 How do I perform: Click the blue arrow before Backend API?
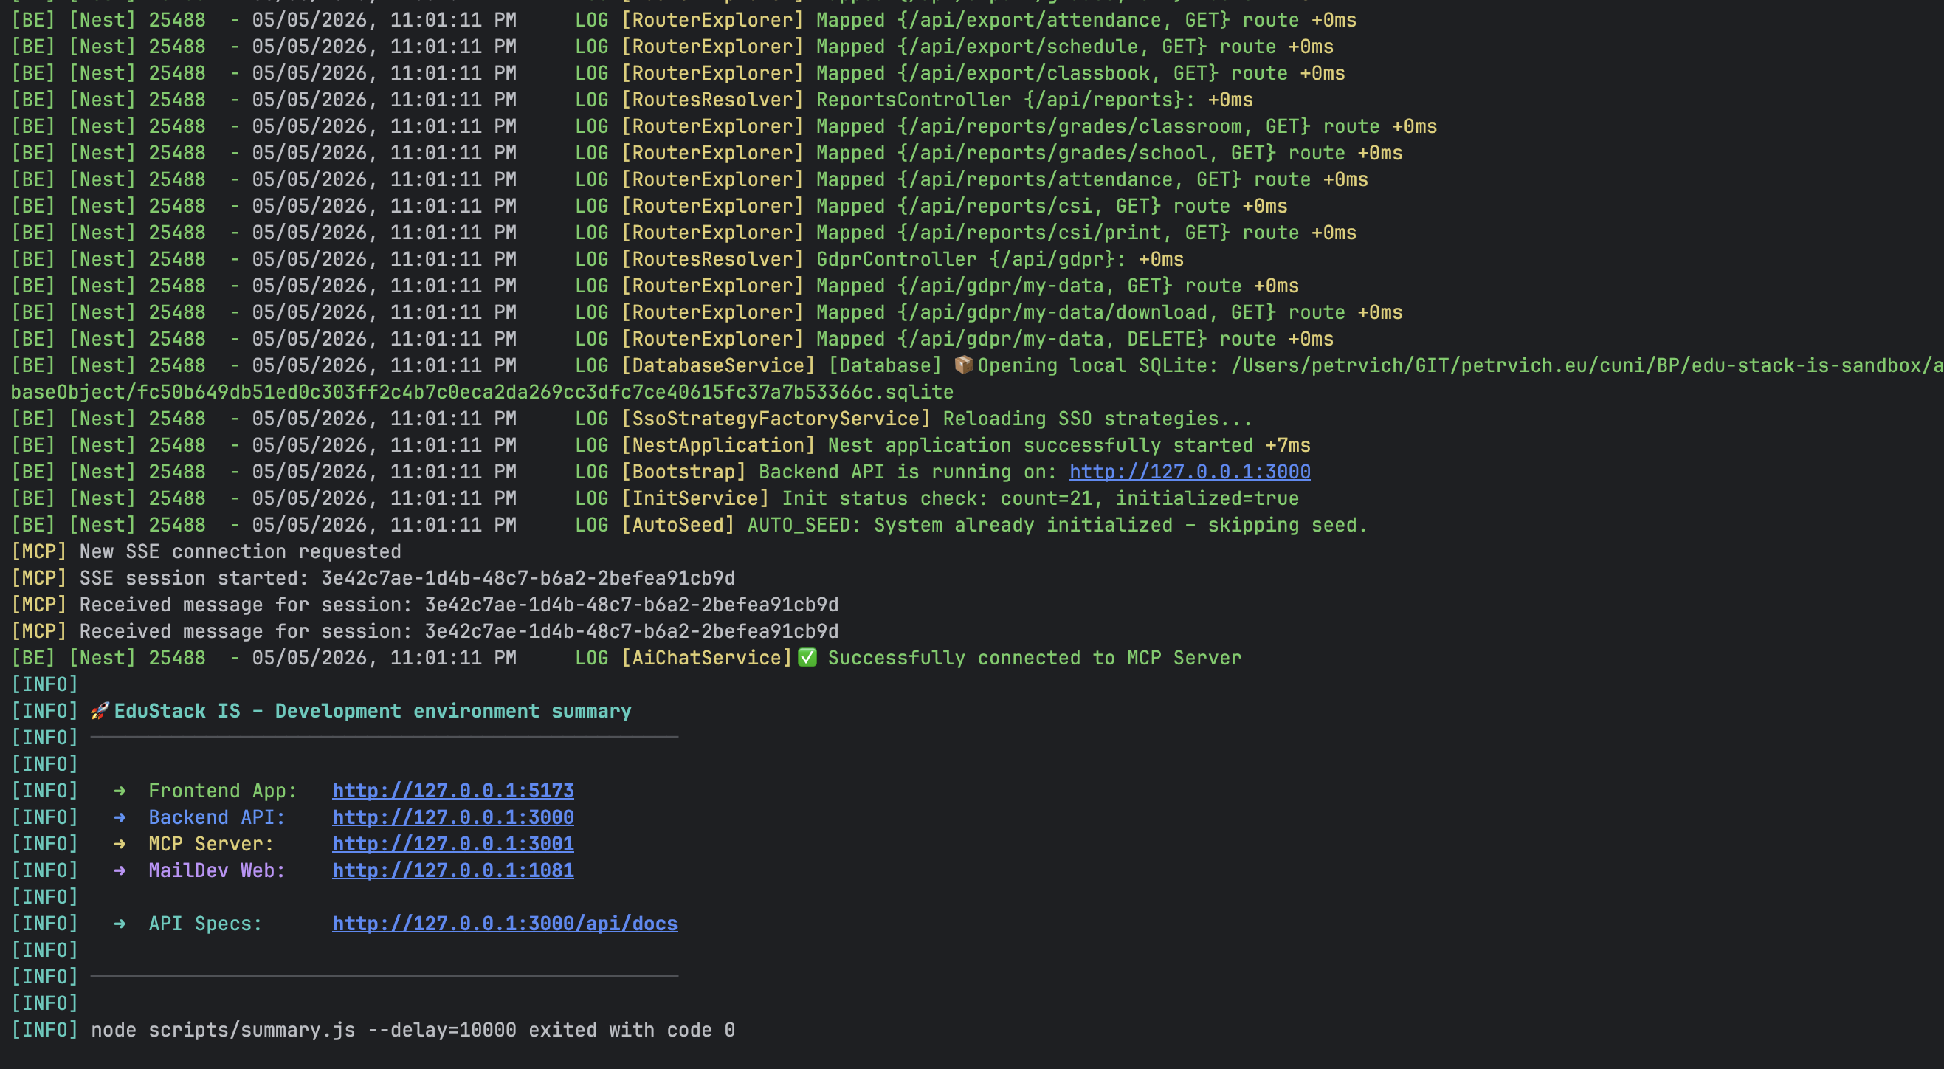(120, 817)
